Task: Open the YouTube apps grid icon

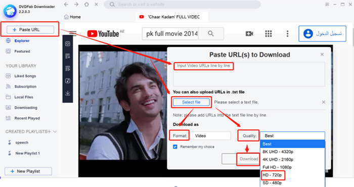Action: pos(268,34)
